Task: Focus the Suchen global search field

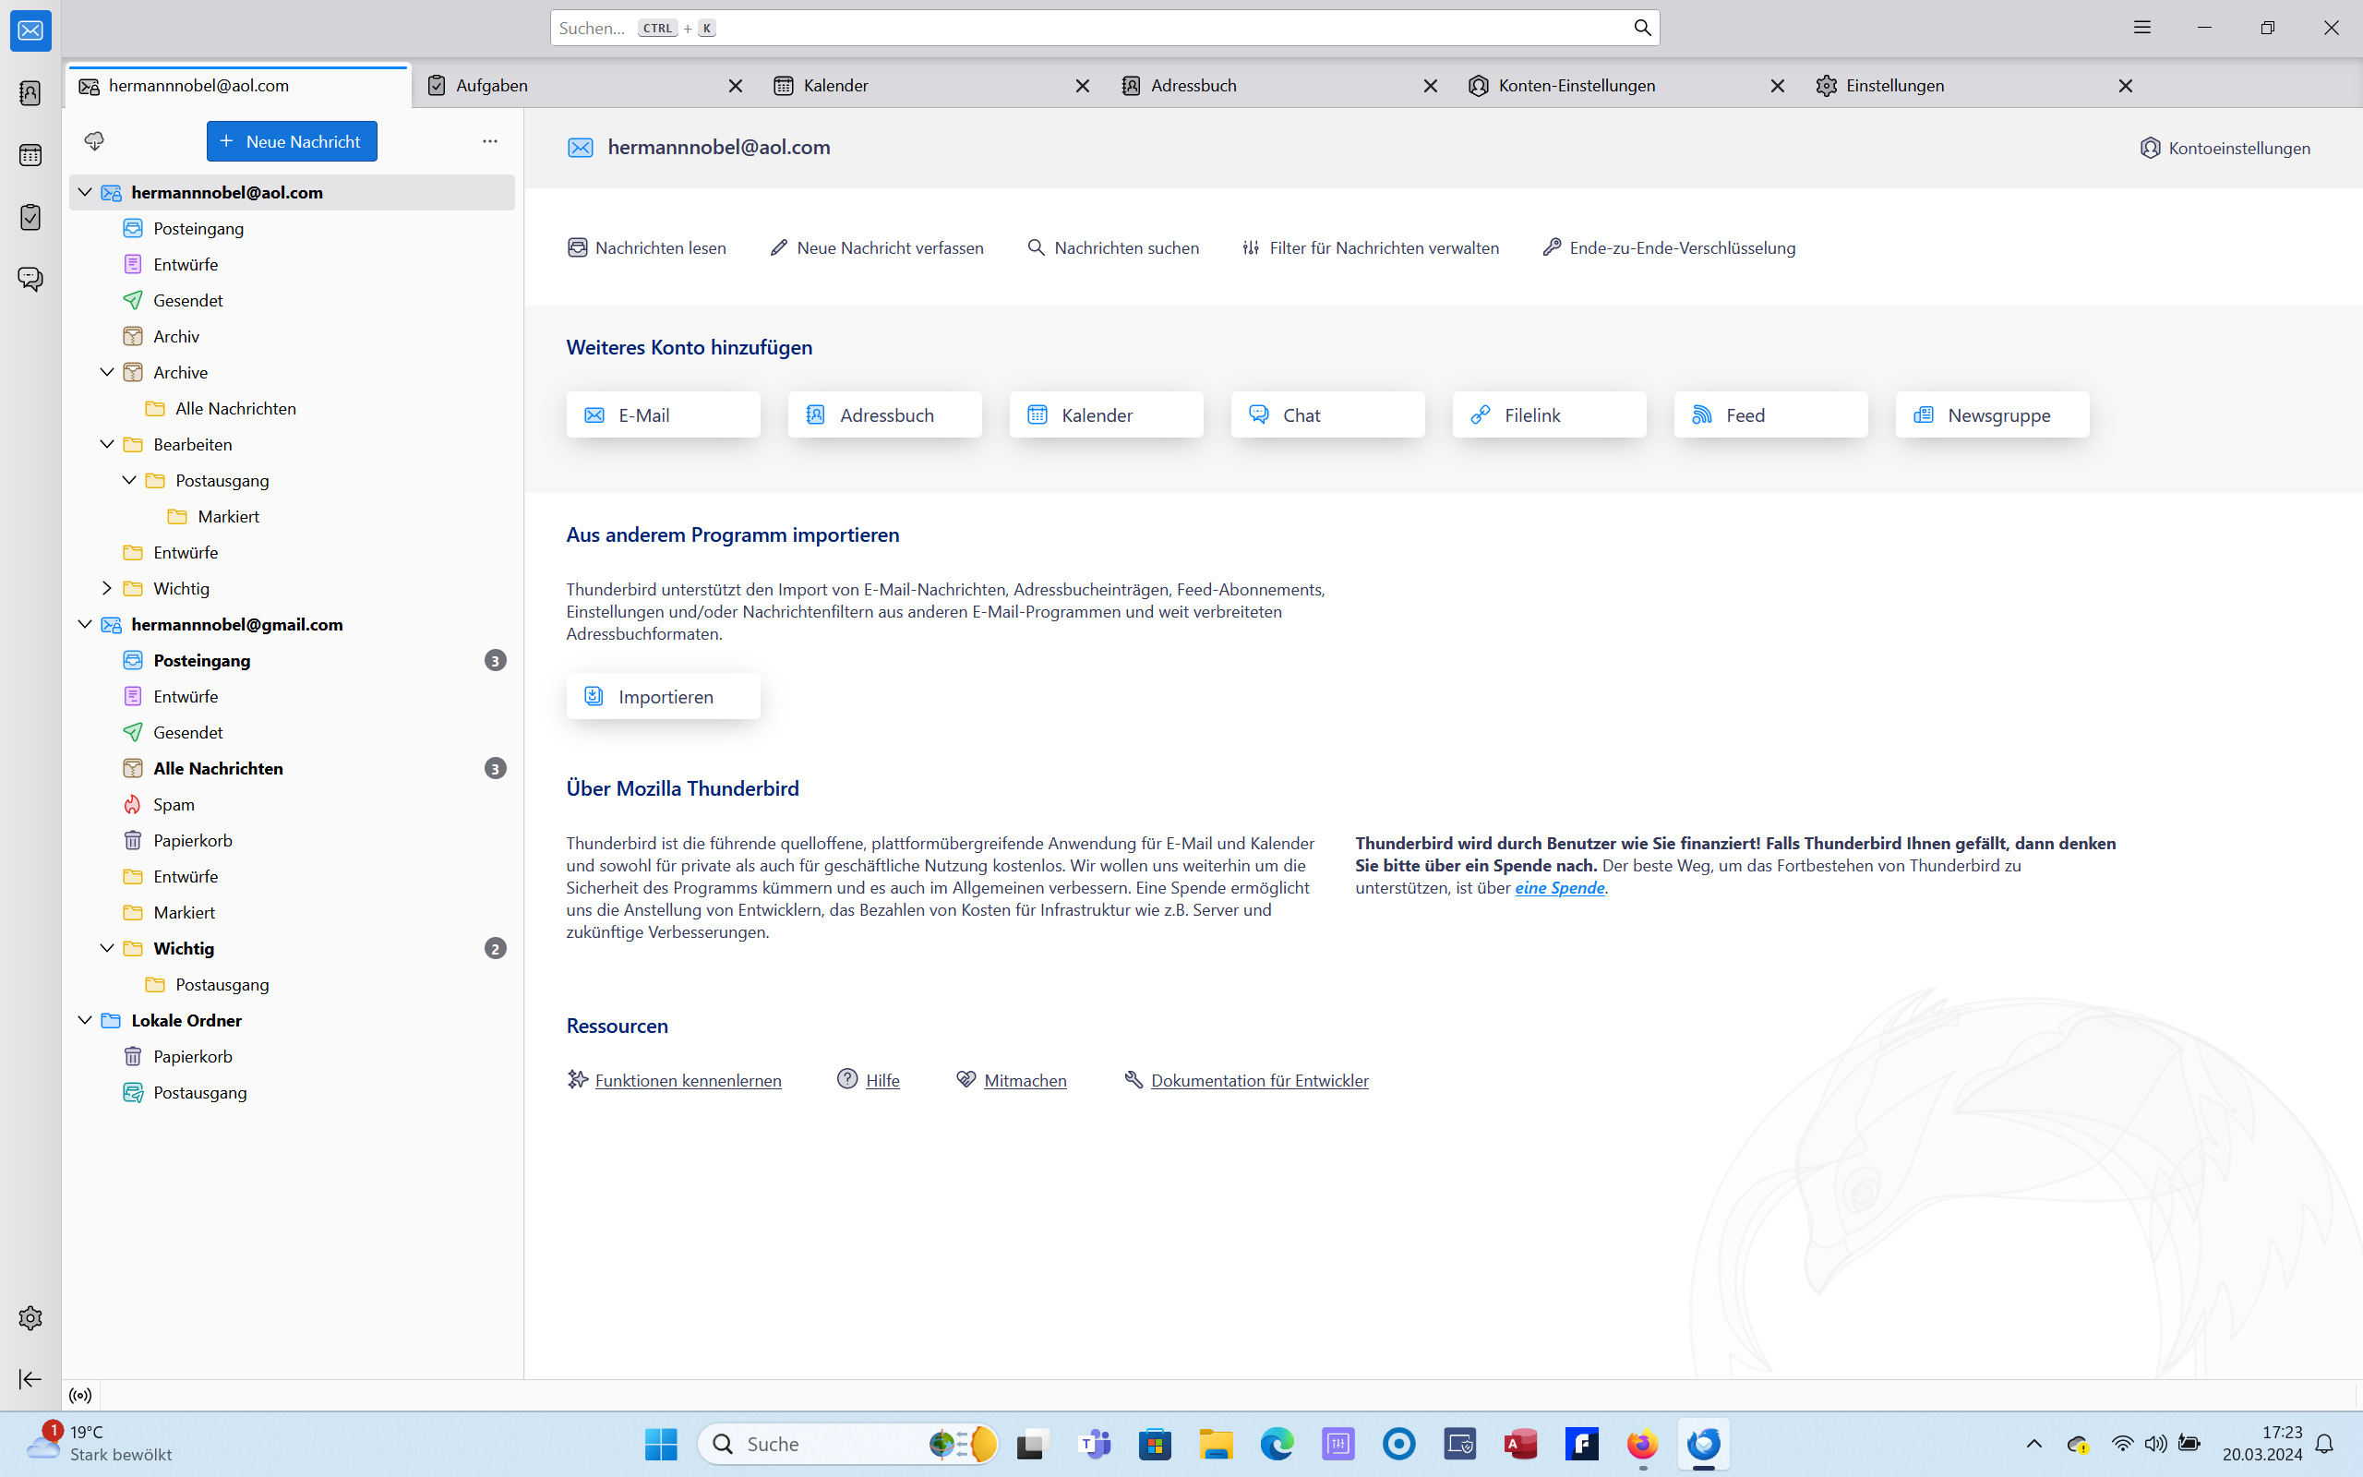Action: click(1104, 29)
